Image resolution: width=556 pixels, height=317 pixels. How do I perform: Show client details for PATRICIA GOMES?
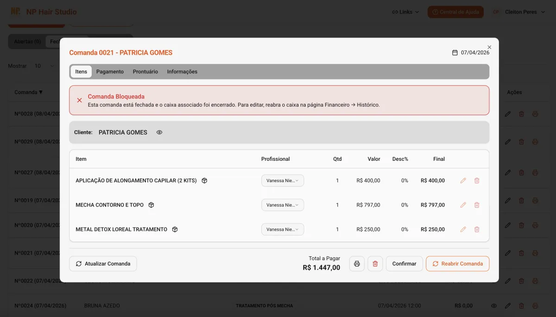coord(159,132)
